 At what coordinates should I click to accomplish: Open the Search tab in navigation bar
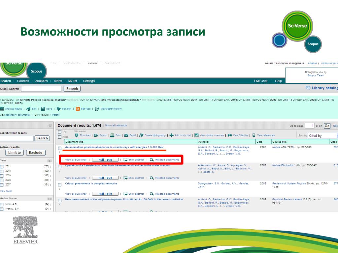(x=6, y=81)
